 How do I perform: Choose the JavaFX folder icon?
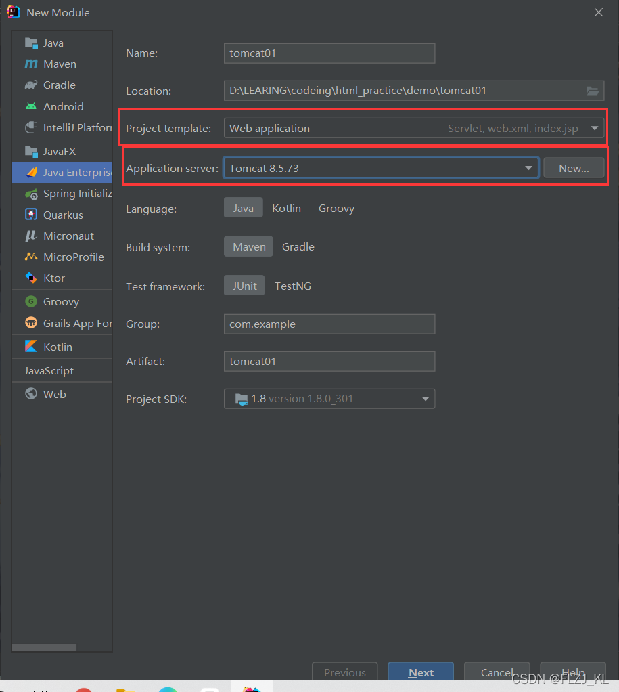[31, 152]
